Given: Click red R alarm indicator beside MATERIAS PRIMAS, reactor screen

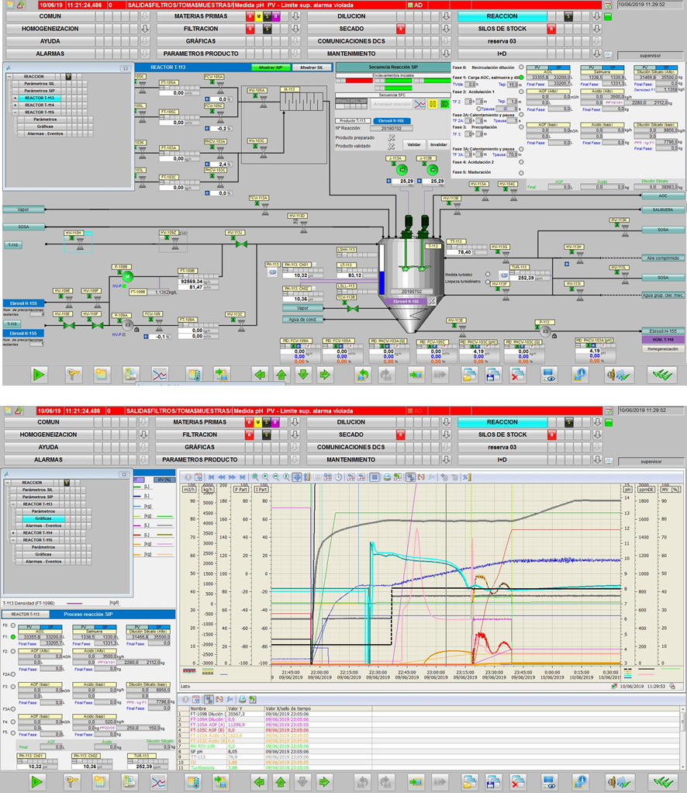Looking at the screenshot, I should click(x=250, y=16).
